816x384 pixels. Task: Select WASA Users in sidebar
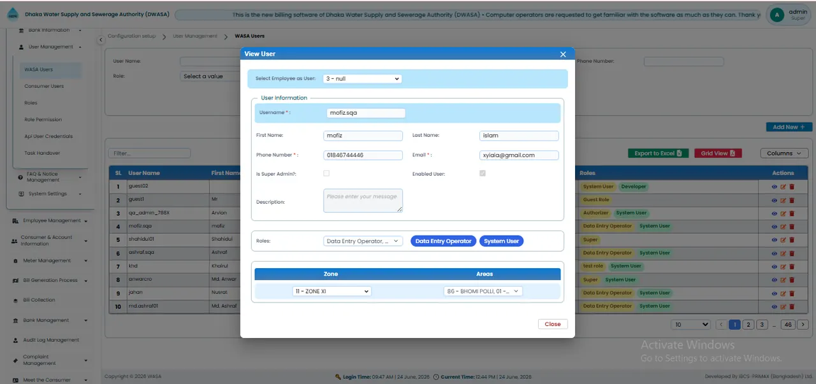coord(50,69)
